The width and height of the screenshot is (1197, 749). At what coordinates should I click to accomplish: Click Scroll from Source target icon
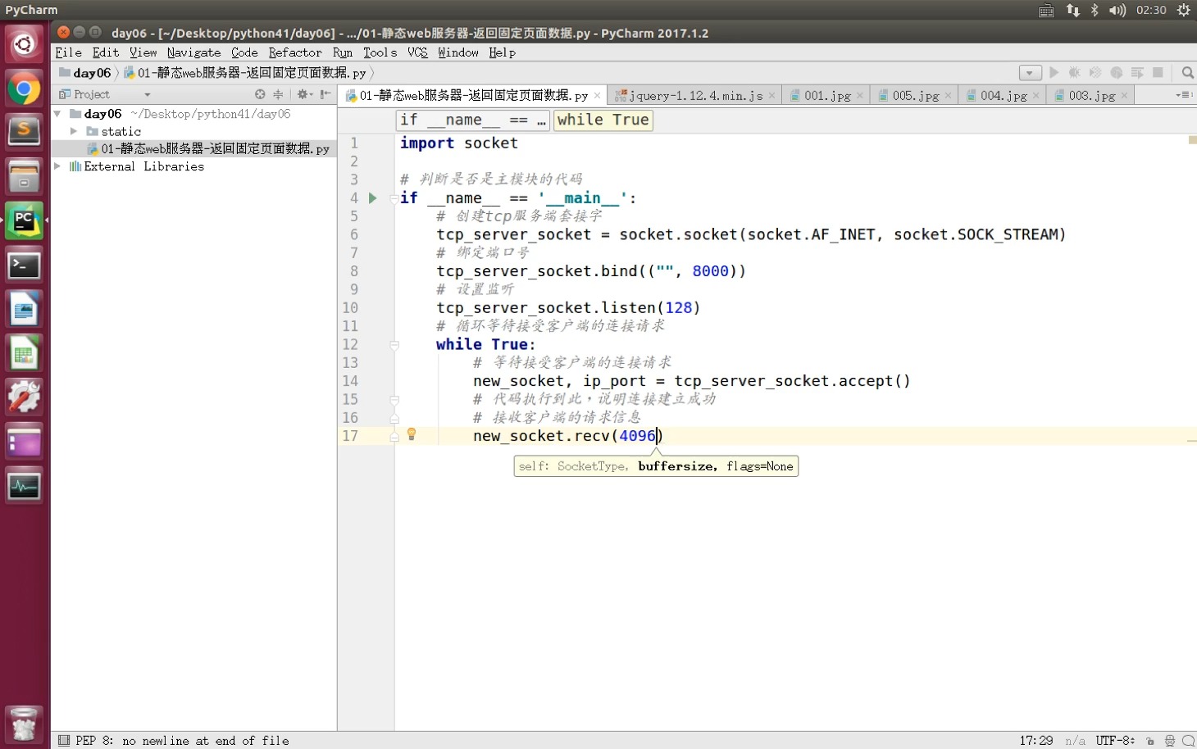pyautogui.click(x=260, y=94)
